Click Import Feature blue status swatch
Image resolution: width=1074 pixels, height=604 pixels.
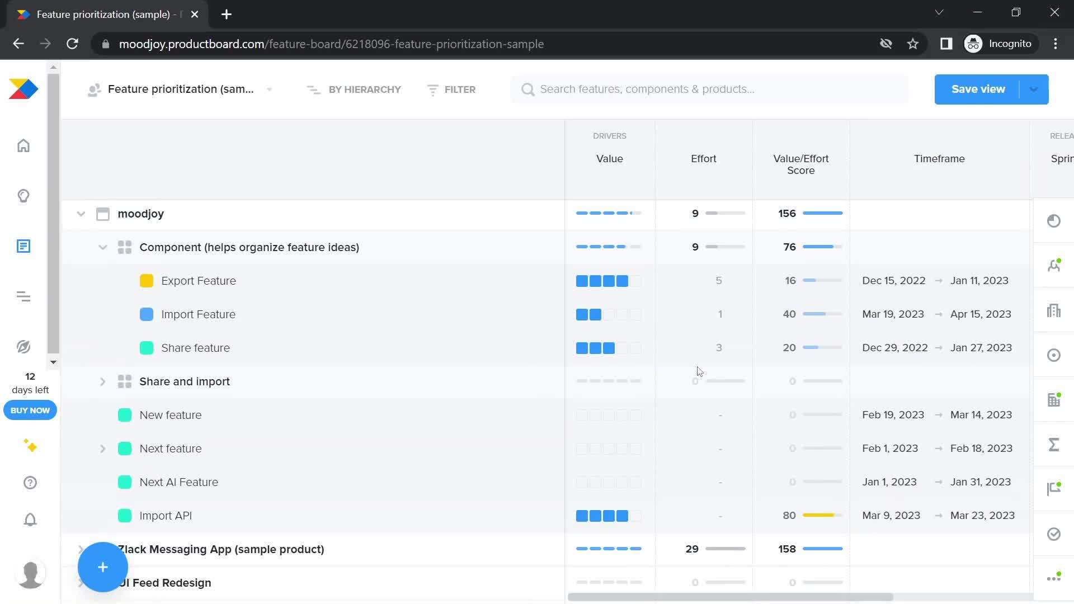(147, 314)
